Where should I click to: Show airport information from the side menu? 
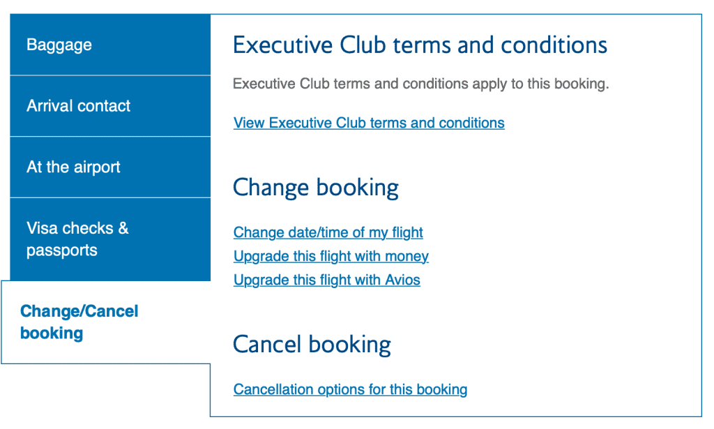pyautogui.click(x=110, y=167)
